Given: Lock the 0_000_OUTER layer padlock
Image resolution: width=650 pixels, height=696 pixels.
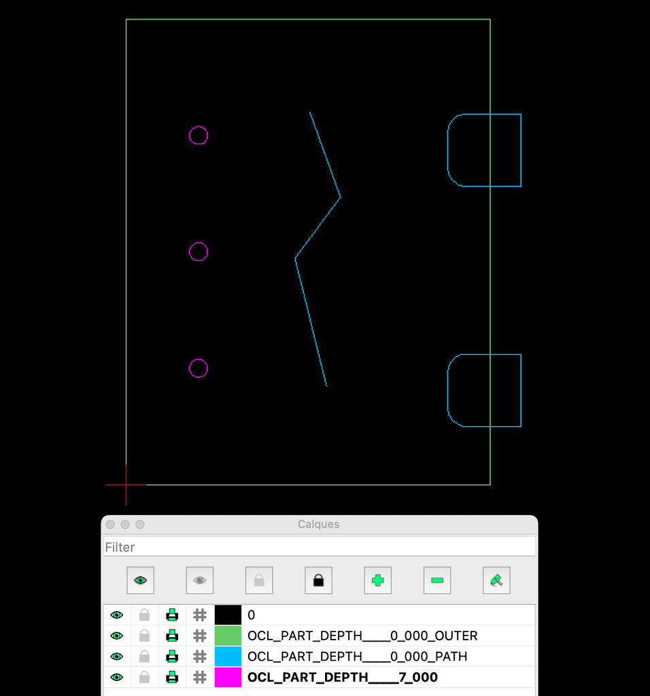Looking at the screenshot, I should [x=144, y=636].
